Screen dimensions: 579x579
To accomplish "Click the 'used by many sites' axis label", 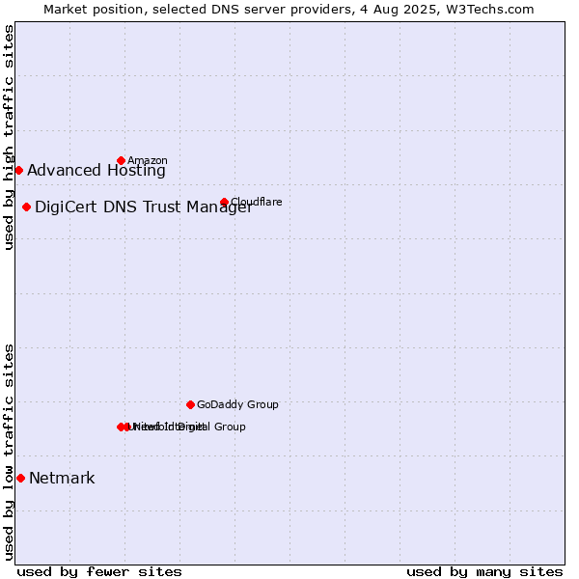I will pyautogui.click(x=484, y=572).
